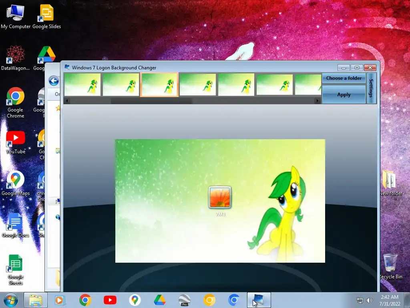Launch Google Earth Pro from taskbar

tap(184, 300)
